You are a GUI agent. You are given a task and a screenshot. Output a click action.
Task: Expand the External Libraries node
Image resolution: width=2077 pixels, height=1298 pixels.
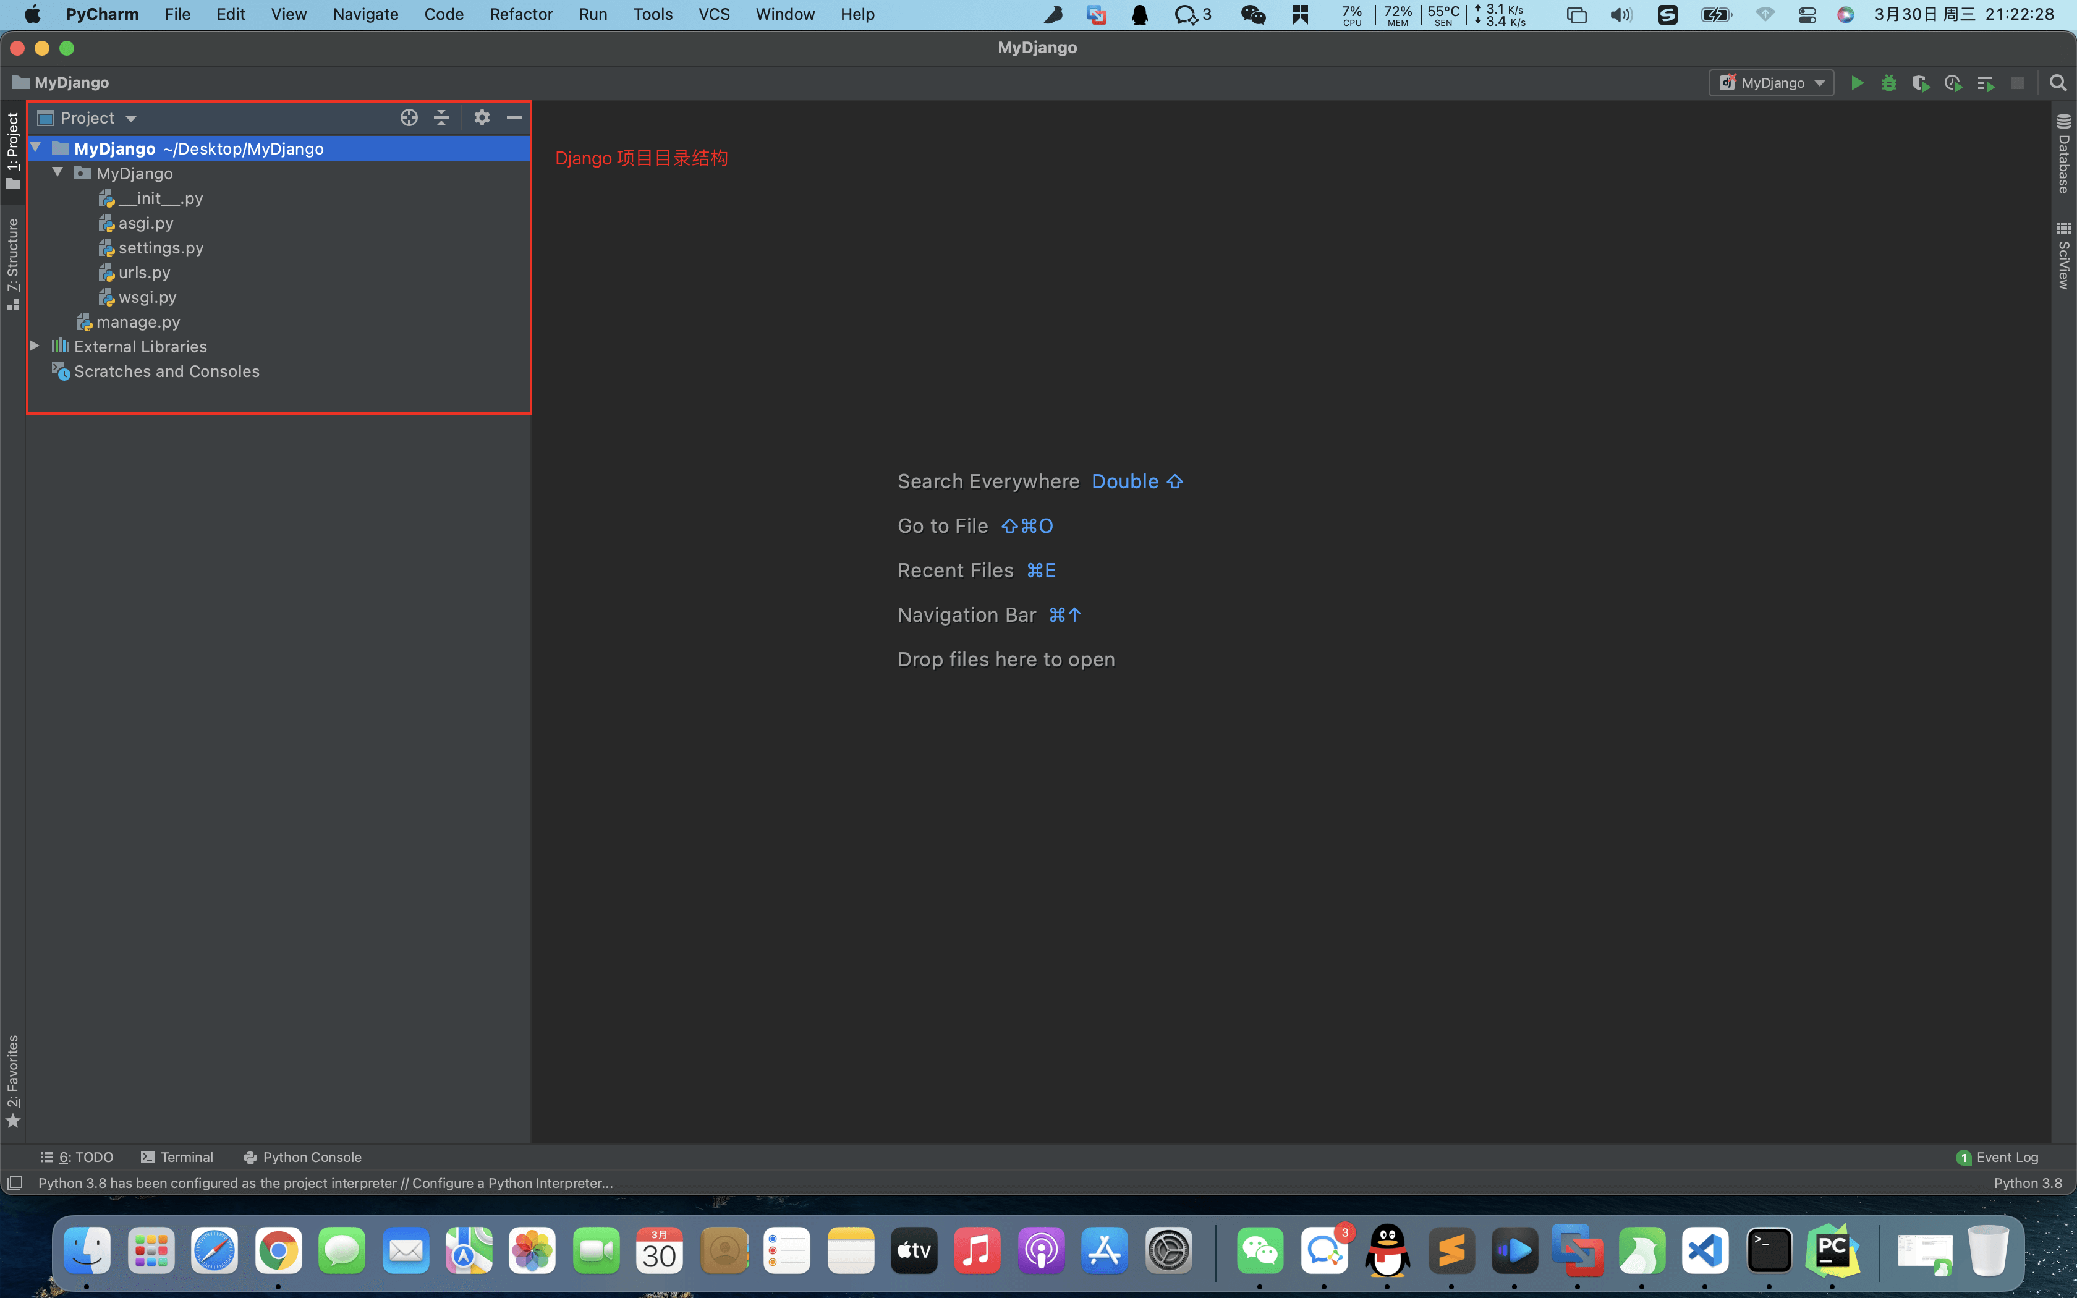tap(35, 346)
